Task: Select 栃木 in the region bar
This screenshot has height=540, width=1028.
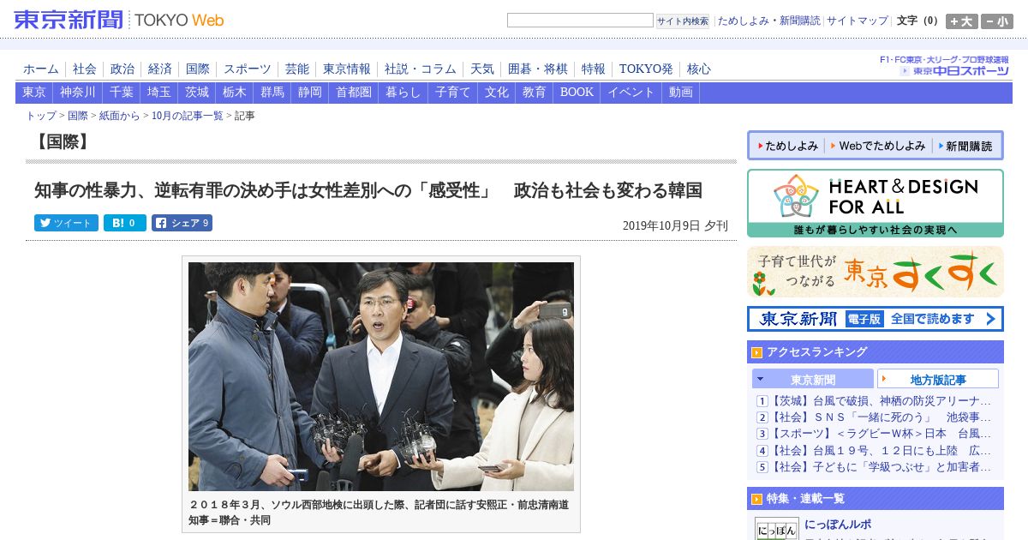Action: tap(235, 93)
